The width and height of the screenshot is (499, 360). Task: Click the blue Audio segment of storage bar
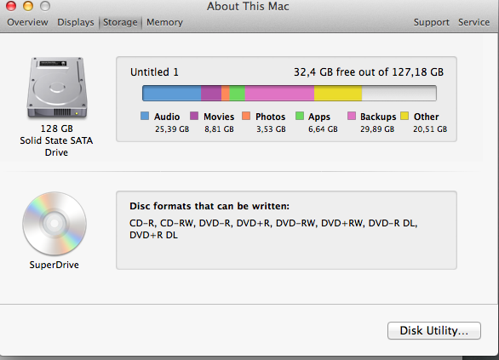click(172, 93)
